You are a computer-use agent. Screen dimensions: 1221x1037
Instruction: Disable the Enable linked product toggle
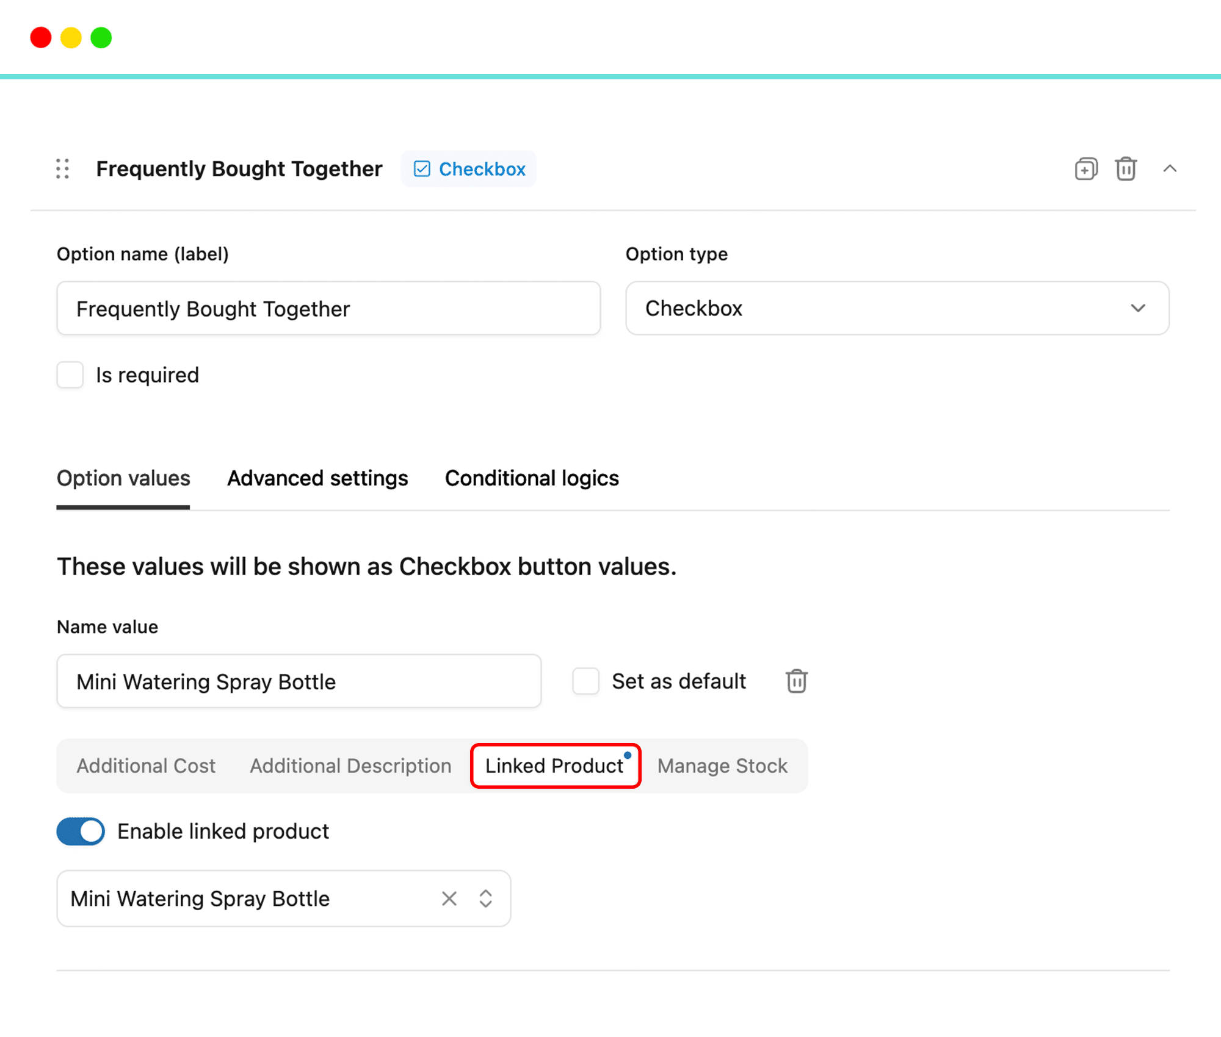(81, 831)
